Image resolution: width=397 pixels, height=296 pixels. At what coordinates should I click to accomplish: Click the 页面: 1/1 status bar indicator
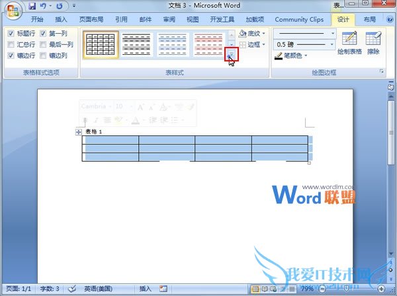[x=19, y=289]
